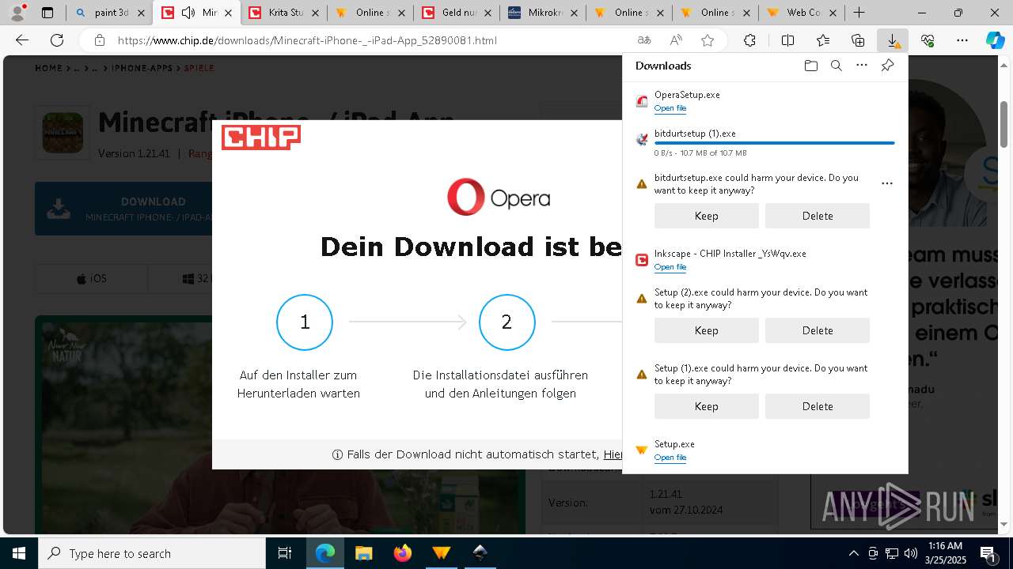The width and height of the screenshot is (1013, 569).
Task: Click HOME breadcrumb link
Action: coord(48,68)
